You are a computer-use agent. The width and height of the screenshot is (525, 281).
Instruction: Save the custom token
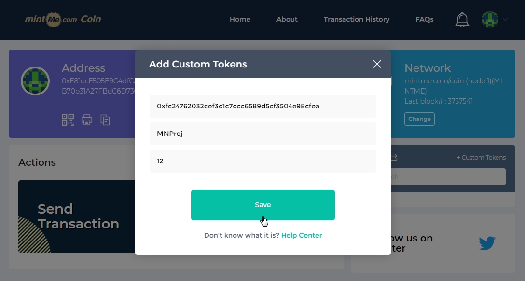(x=262, y=205)
